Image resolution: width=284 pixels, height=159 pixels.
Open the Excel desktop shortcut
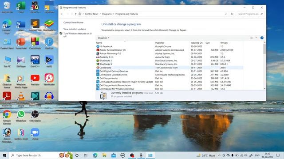[21, 7]
